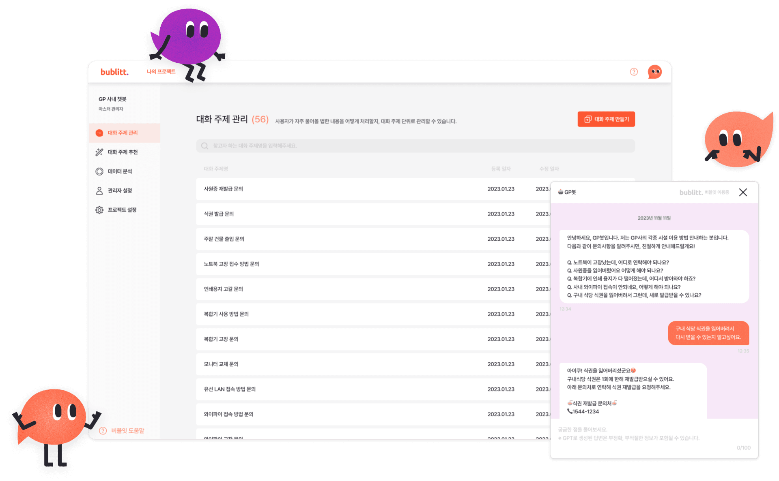Open 와이파이 접속 방법 문의 row
The image size is (779, 481).
click(x=373, y=414)
